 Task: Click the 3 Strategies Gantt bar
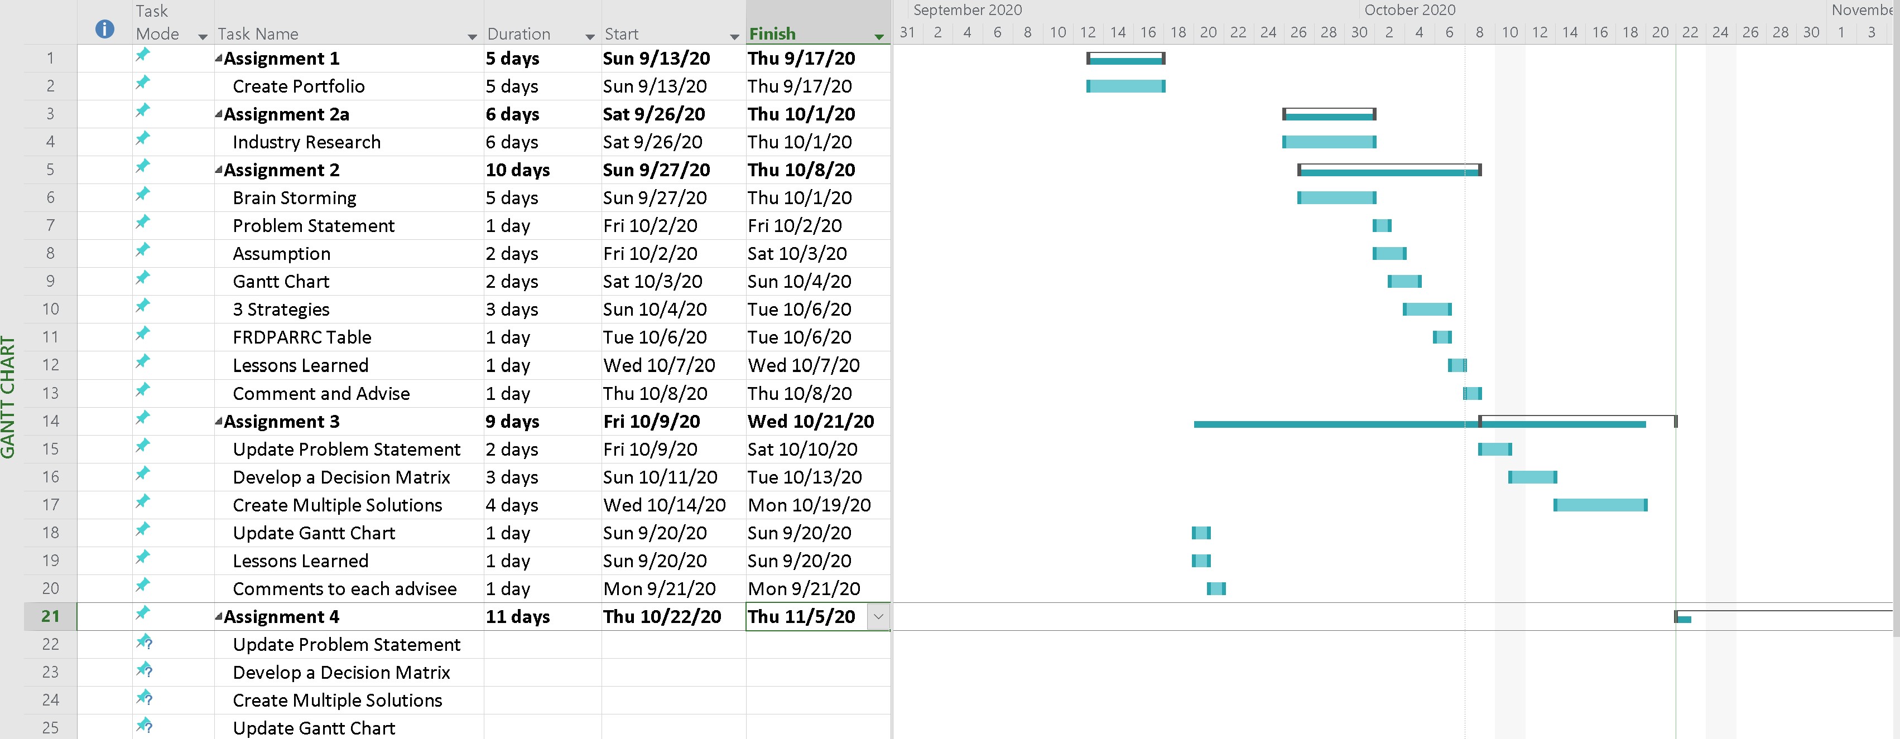tap(1427, 310)
